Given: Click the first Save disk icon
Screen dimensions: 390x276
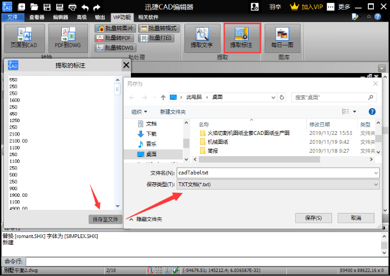Looking at the screenshot, I should coord(47,7).
